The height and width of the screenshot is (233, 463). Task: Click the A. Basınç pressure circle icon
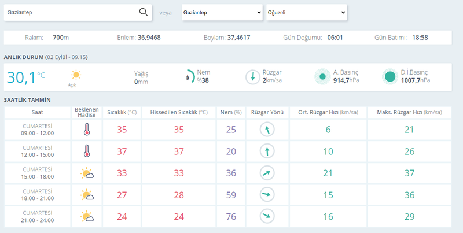322,77
